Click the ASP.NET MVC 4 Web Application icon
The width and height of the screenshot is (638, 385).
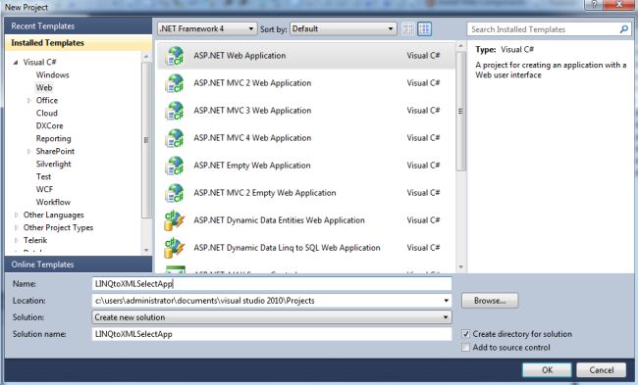pyautogui.click(x=175, y=138)
